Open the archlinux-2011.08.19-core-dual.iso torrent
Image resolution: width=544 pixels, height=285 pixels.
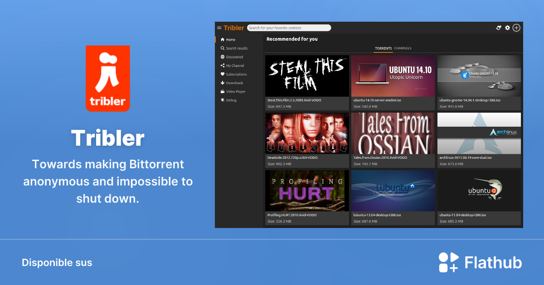click(479, 133)
